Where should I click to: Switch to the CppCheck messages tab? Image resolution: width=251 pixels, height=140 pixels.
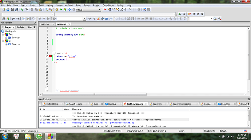click(x=182, y=104)
